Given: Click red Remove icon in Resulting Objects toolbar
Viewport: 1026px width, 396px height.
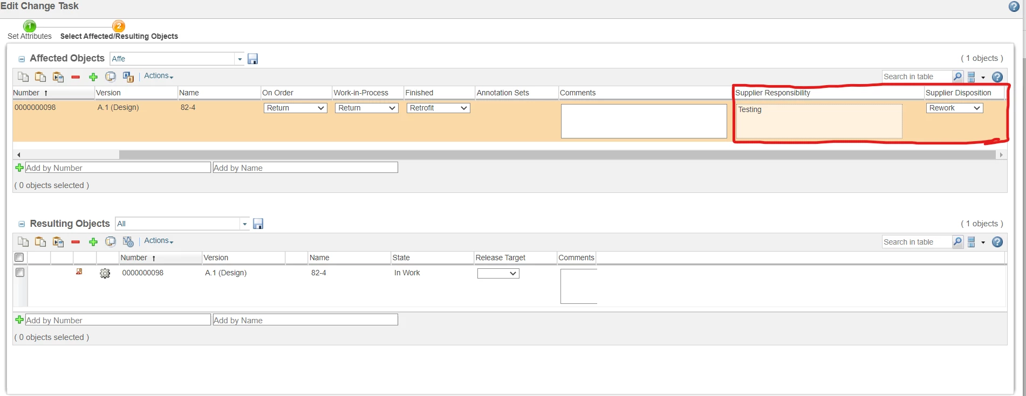Looking at the screenshot, I should click(x=76, y=242).
